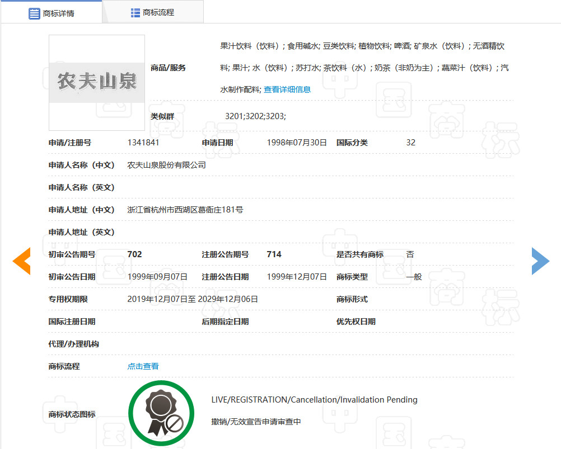Select registration announcement issue 714

pos(274,254)
